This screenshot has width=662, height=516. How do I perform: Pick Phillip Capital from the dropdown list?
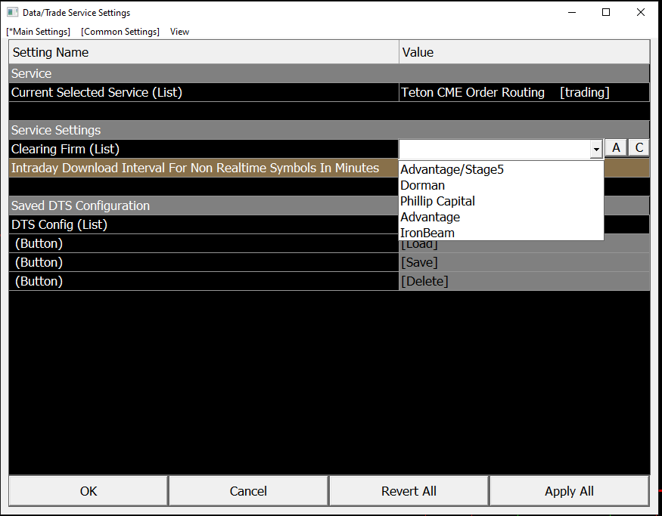[437, 201]
